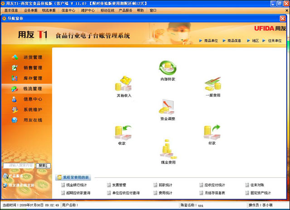Select 销售管理 label in the sidebar
The width and height of the screenshot is (290, 210).
pyautogui.click(x=33, y=68)
